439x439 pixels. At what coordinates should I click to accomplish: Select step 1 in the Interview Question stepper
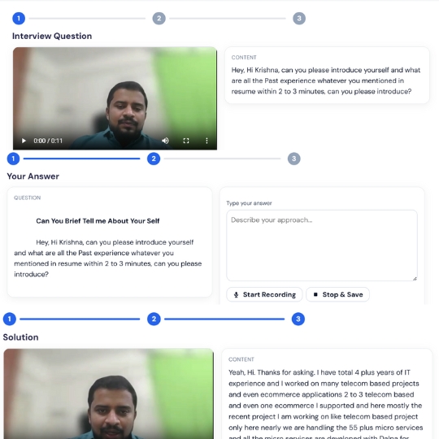[x=19, y=19]
